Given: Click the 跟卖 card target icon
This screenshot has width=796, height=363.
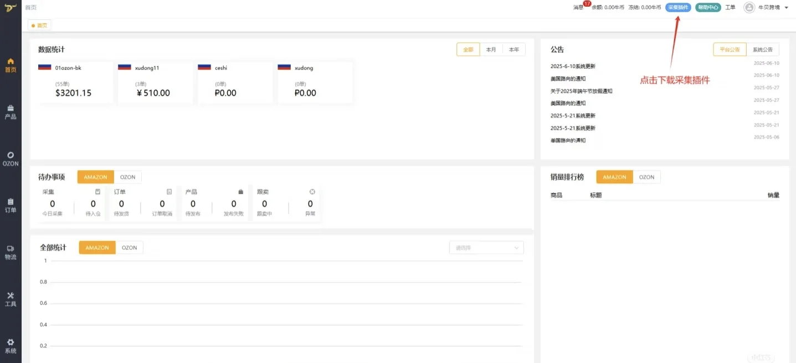Looking at the screenshot, I should (x=312, y=192).
